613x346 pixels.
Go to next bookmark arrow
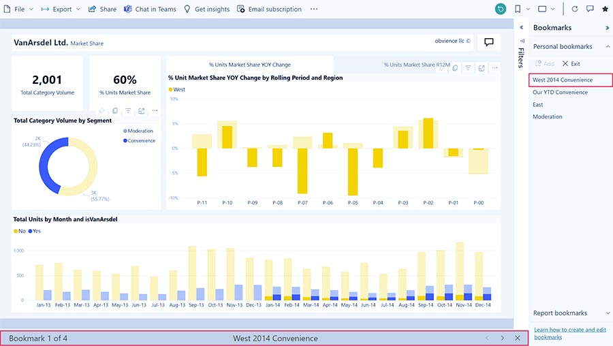pos(503,338)
